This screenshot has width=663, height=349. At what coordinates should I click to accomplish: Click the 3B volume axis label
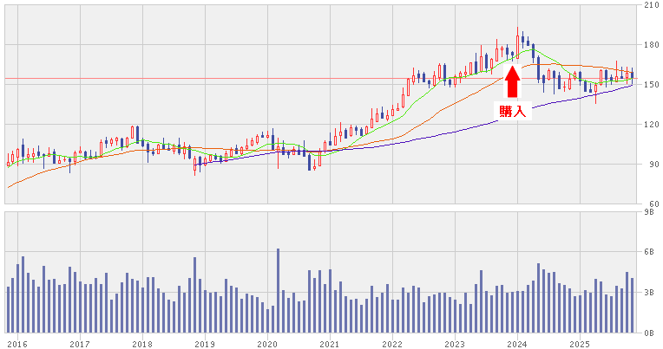(652, 293)
